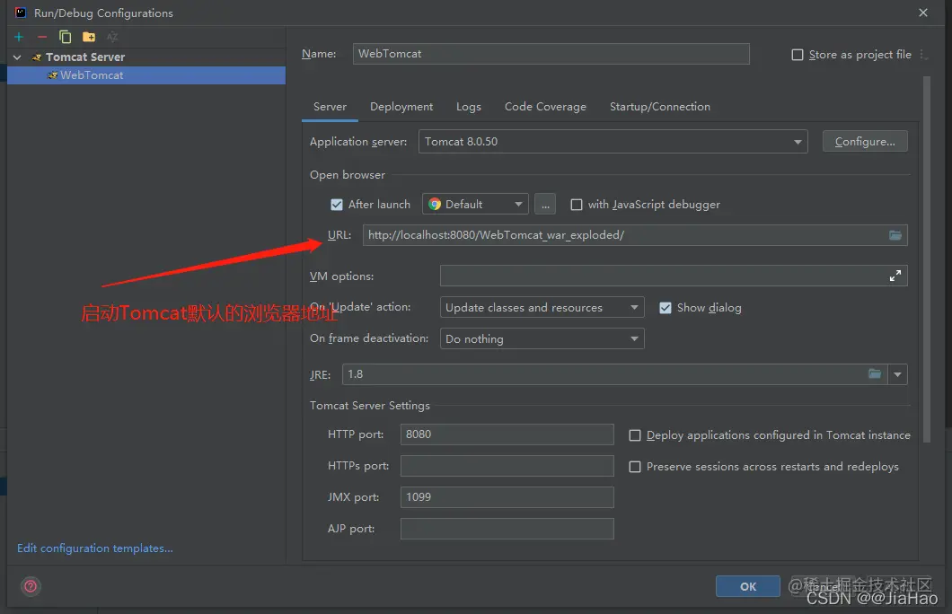952x614 pixels.
Task: Remove the selected configuration
Action: (x=42, y=37)
